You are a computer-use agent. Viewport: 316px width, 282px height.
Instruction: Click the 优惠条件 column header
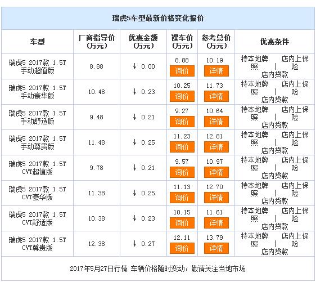(274, 42)
